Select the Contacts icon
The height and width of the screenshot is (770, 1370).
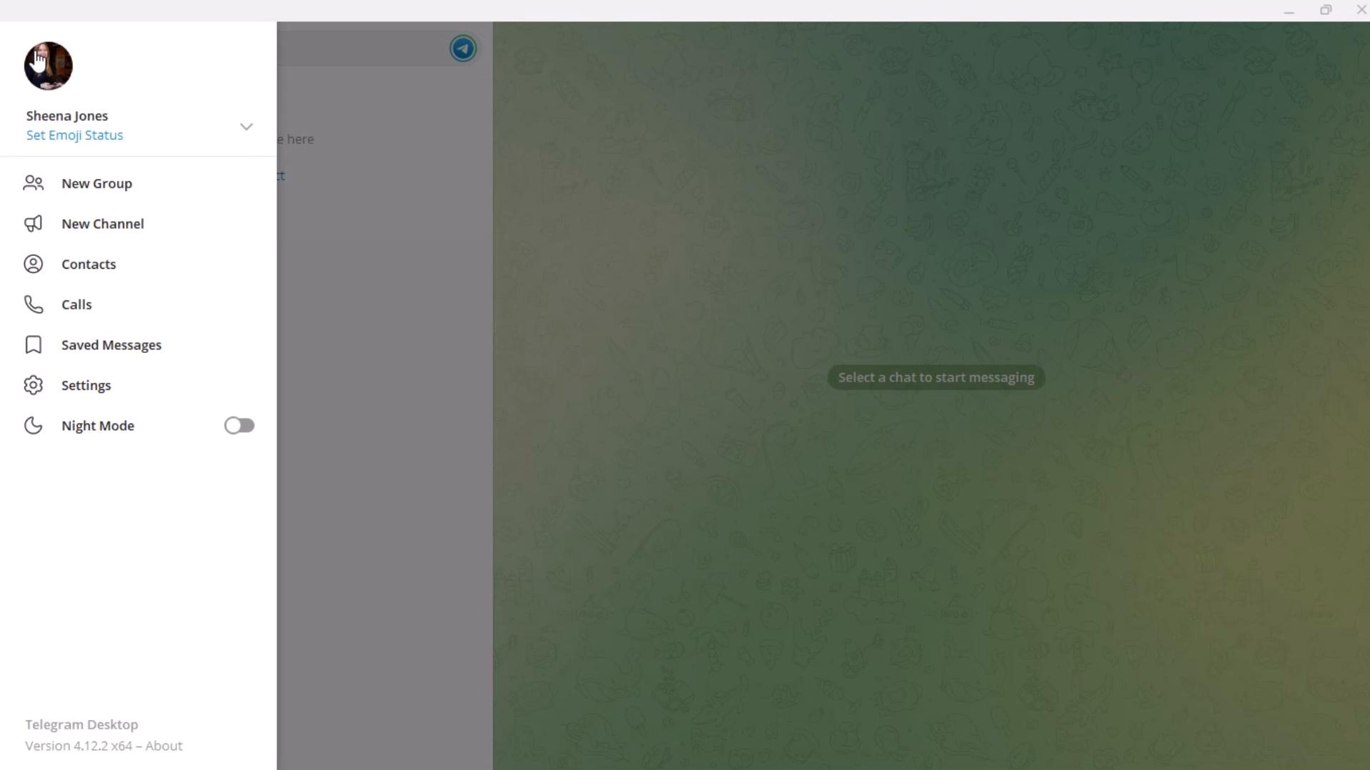pos(33,263)
